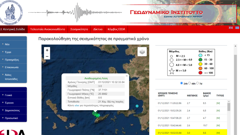Open Άλλες Ιστοσελίδες sidebar link
240x135 pixels.
tap(11, 77)
